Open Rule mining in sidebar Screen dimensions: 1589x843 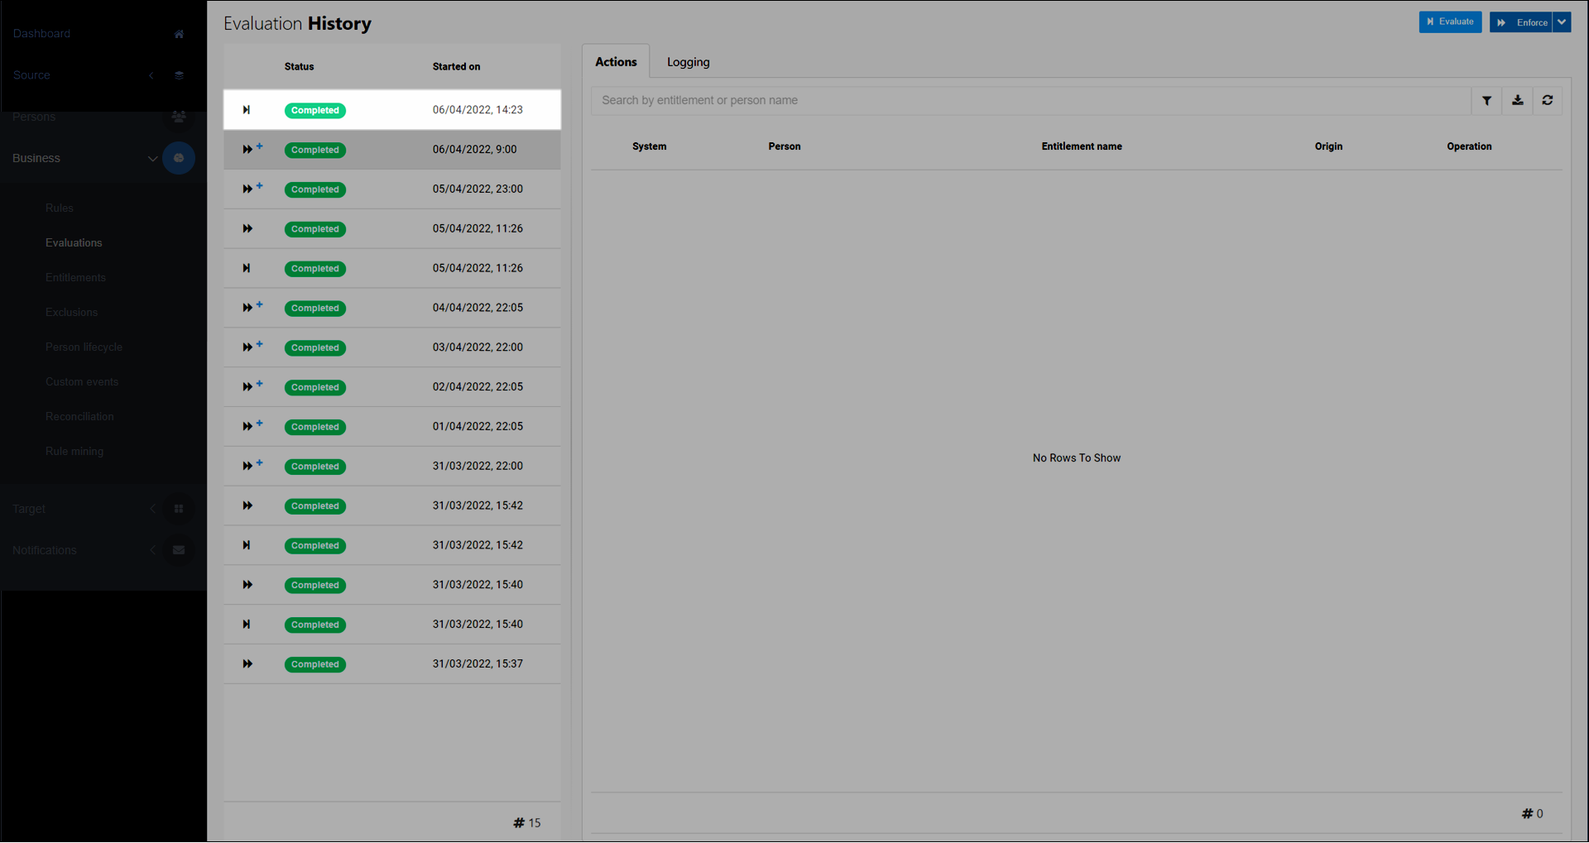pyautogui.click(x=74, y=452)
